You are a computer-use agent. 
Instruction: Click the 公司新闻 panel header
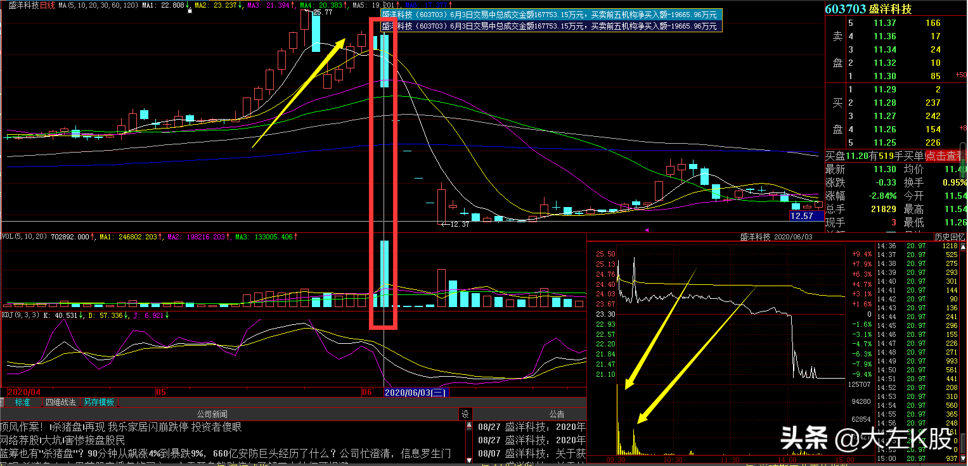point(212,414)
